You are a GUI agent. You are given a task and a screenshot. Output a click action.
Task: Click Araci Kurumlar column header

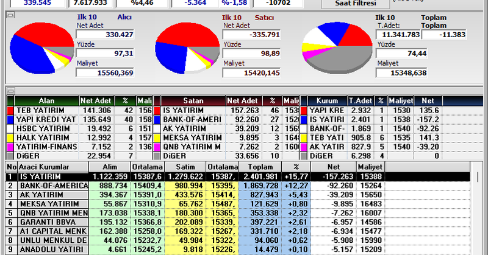coord(53,167)
